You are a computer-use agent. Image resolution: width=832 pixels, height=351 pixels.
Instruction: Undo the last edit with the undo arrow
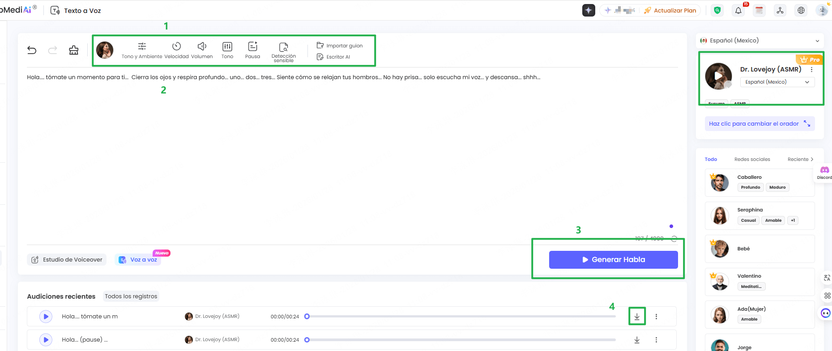click(32, 50)
